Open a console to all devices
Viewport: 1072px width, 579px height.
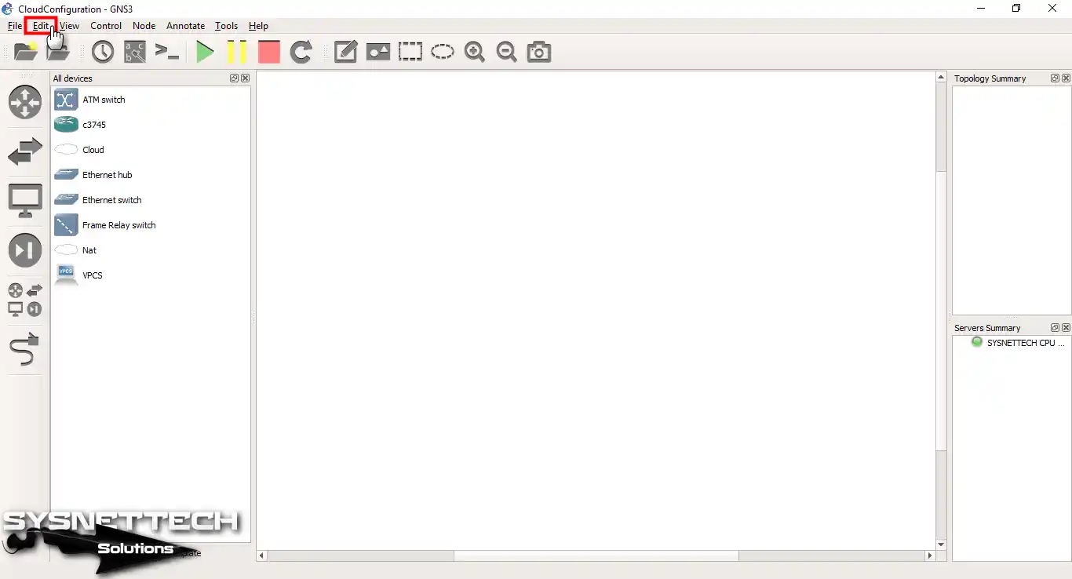pyautogui.click(x=167, y=52)
